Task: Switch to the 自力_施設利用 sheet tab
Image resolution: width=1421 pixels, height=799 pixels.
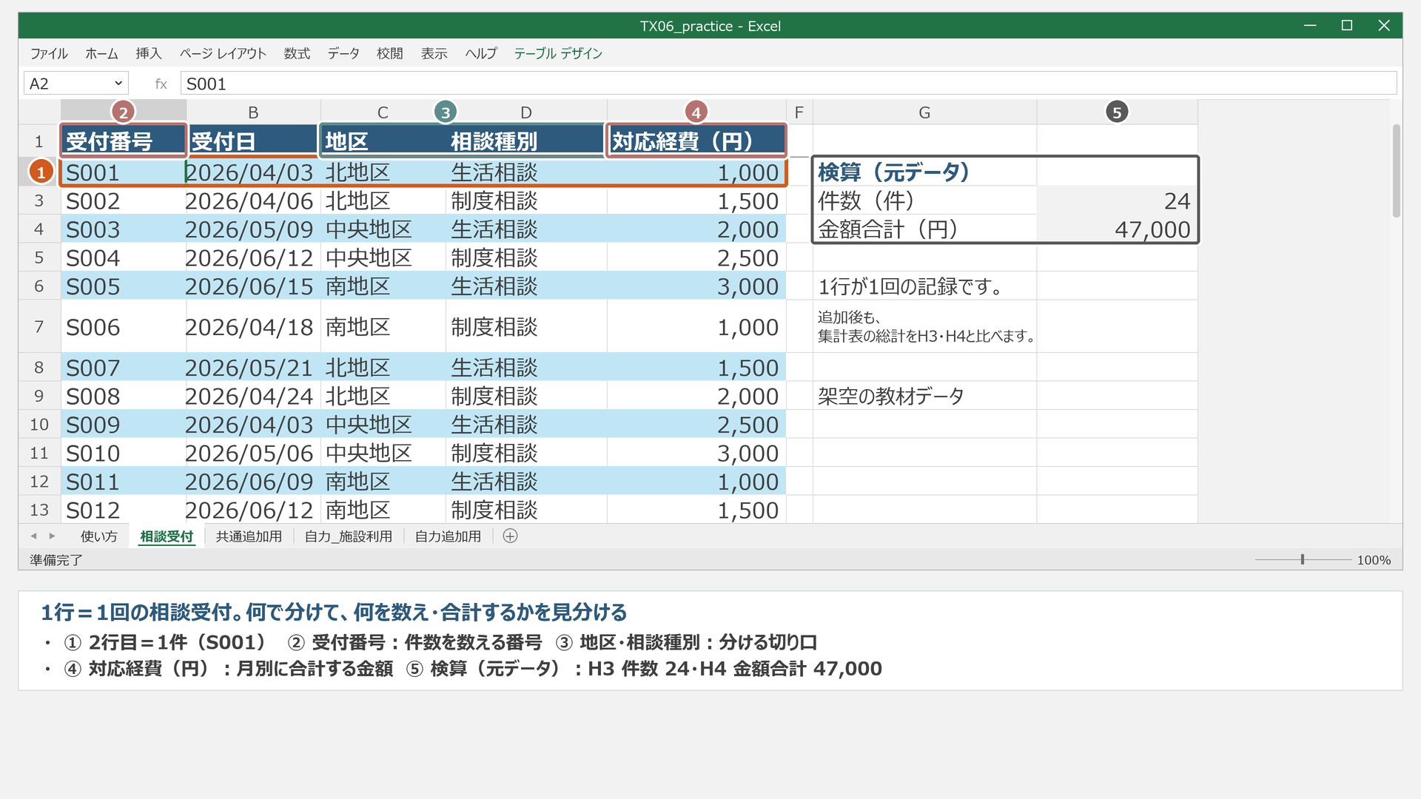Action: pyautogui.click(x=349, y=536)
